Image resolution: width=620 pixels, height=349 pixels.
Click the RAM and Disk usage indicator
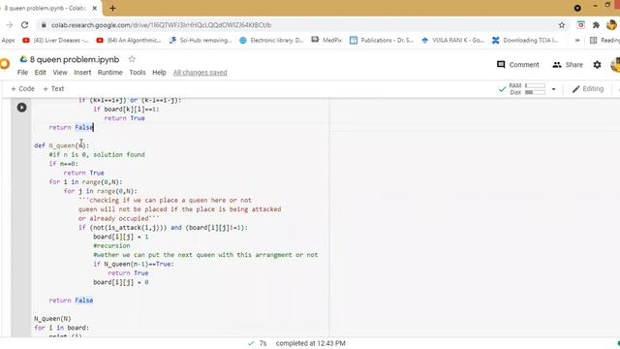pyautogui.click(x=527, y=89)
